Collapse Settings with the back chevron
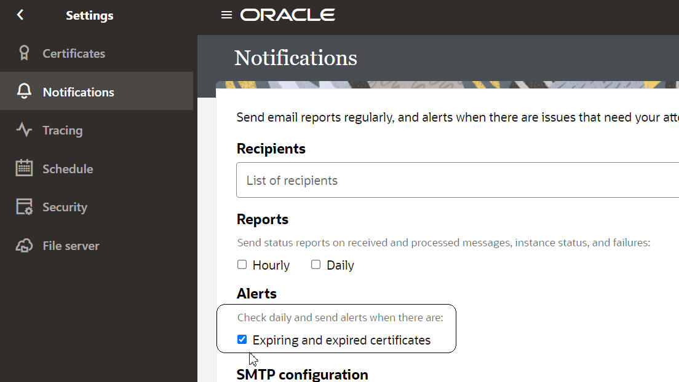 pos(20,15)
